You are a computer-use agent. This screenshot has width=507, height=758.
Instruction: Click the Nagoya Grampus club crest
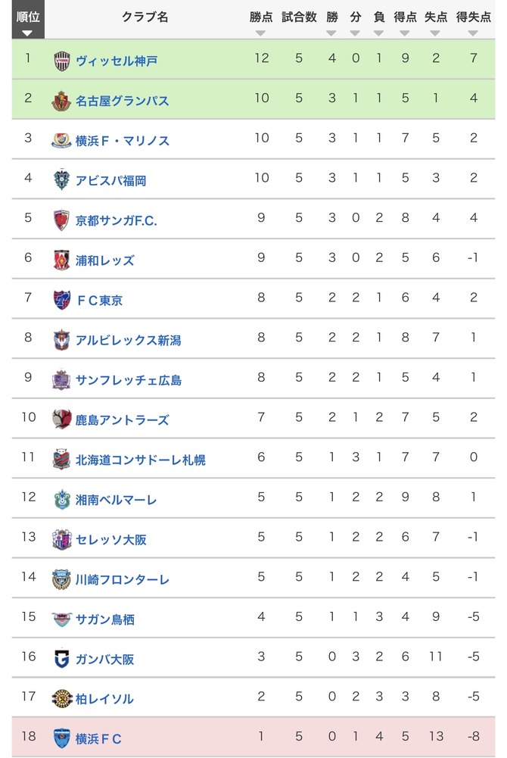[x=61, y=101]
